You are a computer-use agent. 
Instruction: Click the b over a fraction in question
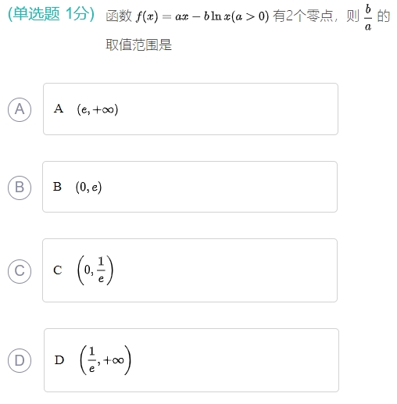[x=368, y=17]
